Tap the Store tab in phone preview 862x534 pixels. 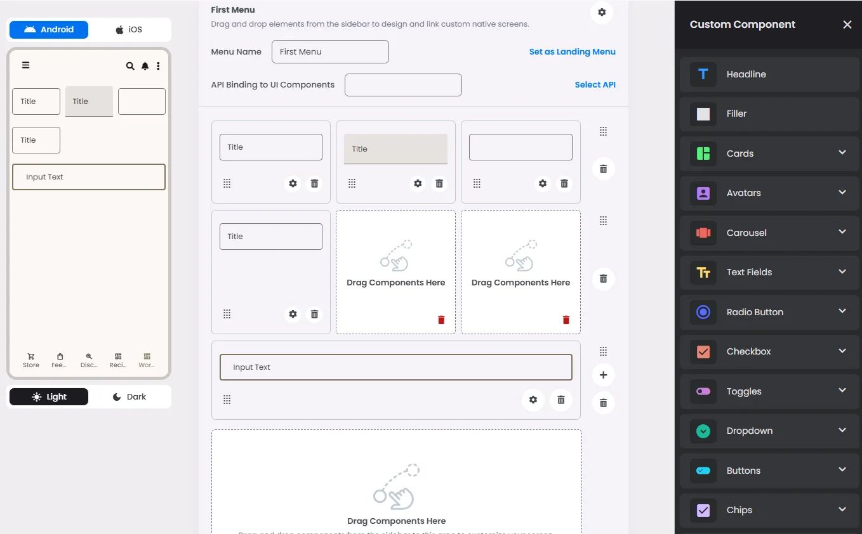click(x=31, y=360)
